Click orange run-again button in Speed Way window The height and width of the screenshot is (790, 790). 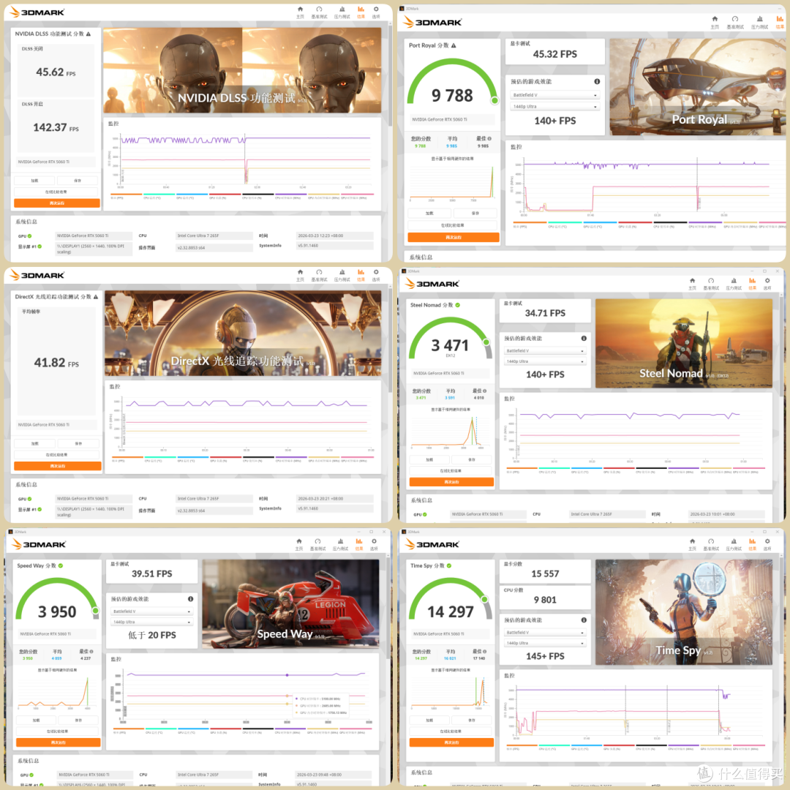click(59, 742)
